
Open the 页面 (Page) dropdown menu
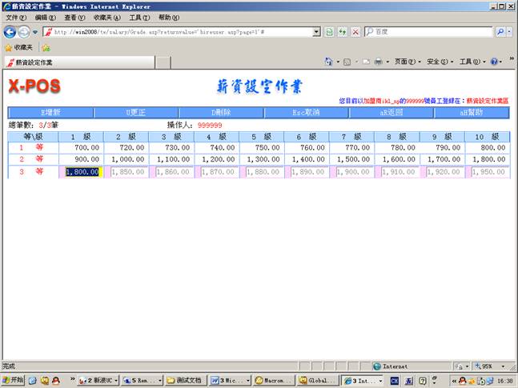(x=408, y=62)
